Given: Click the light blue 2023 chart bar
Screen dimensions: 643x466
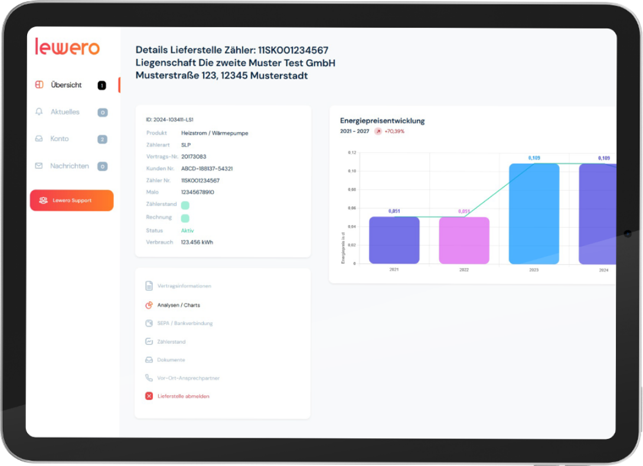Looking at the screenshot, I should click(534, 214).
